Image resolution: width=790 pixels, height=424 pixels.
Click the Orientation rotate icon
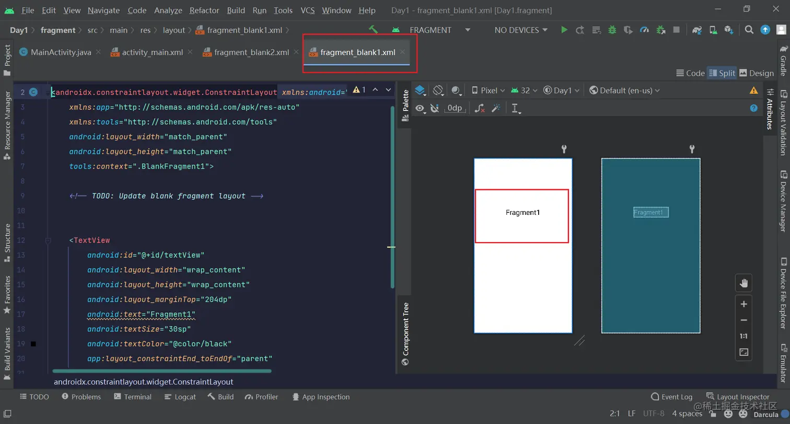pos(438,90)
